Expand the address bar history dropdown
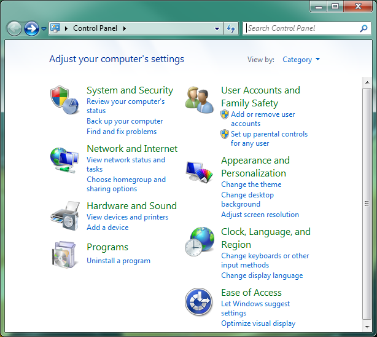This screenshot has height=337, width=377. pos(217,29)
